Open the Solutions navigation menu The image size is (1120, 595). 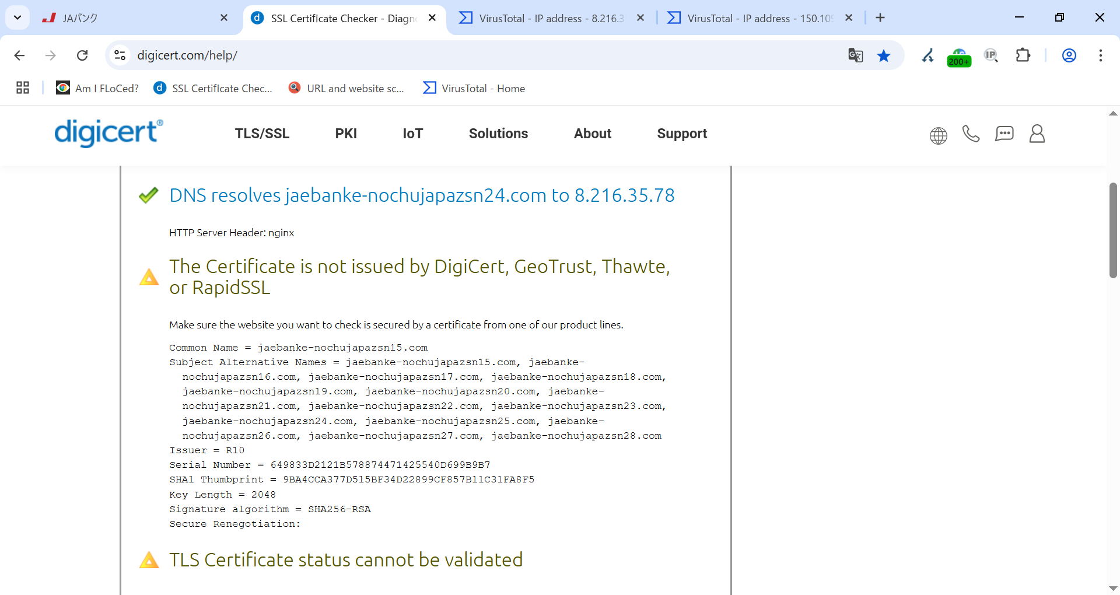point(498,134)
